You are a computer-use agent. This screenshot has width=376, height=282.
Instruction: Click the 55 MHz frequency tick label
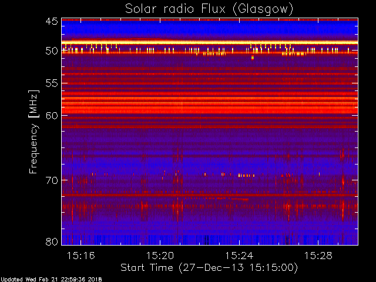(x=51, y=84)
